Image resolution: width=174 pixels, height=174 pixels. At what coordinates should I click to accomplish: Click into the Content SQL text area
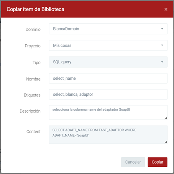(108, 135)
